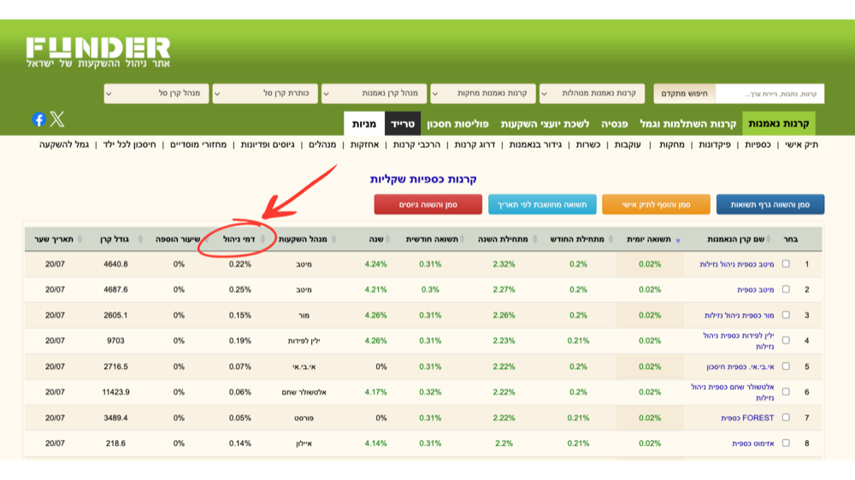Open the Facebook page icon
Viewport: 855px width, 480px height.
tap(38, 120)
